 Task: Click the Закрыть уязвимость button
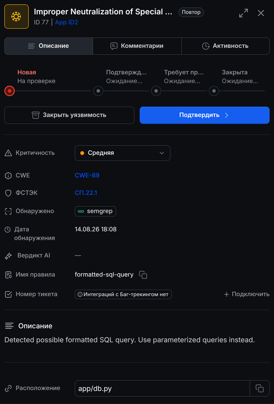coord(69,115)
